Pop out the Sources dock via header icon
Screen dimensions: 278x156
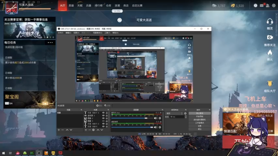tap(108, 110)
